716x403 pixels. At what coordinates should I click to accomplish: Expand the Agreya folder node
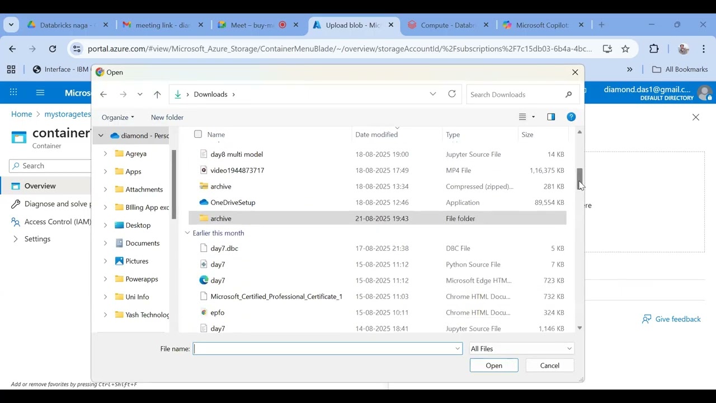tap(105, 153)
